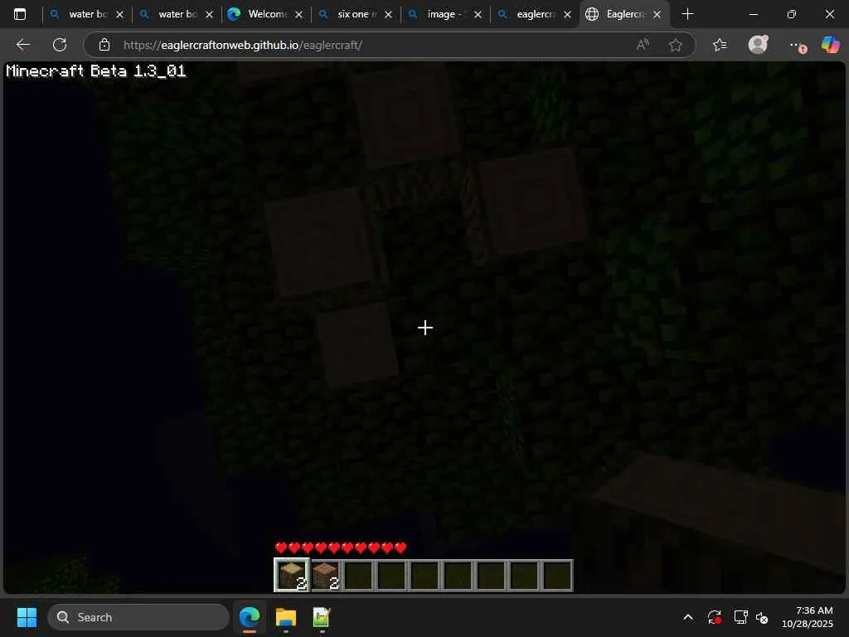Select the last hotbar slot
The width and height of the screenshot is (849, 637).
pos(556,576)
